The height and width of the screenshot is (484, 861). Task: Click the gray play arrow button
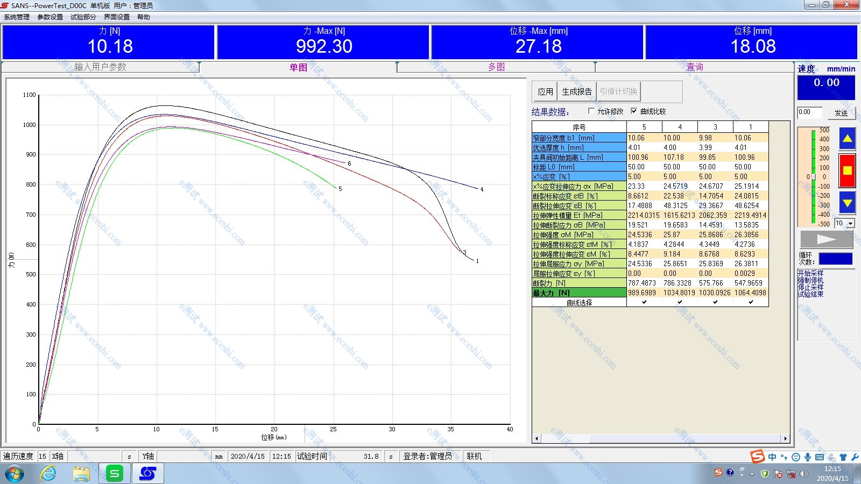pos(826,239)
